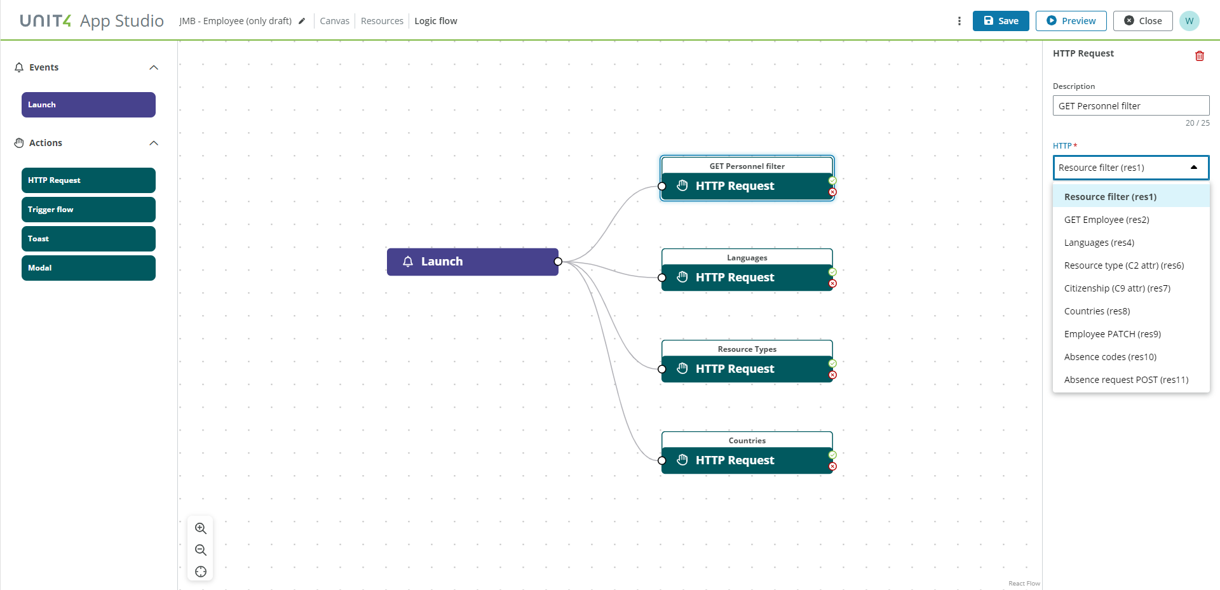Select the Launch event block in sidebar
Image resolution: width=1220 pixels, height=590 pixels.
pyautogui.click(x=88, y=105)
